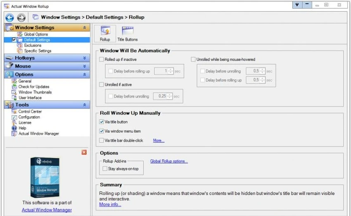Click spinner of hover Delay before unrolling

tap(262, 71)
